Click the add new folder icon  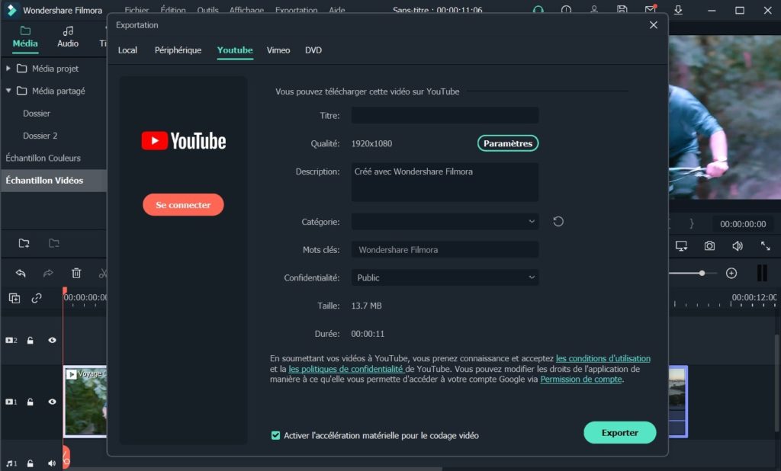pos(24,243)
